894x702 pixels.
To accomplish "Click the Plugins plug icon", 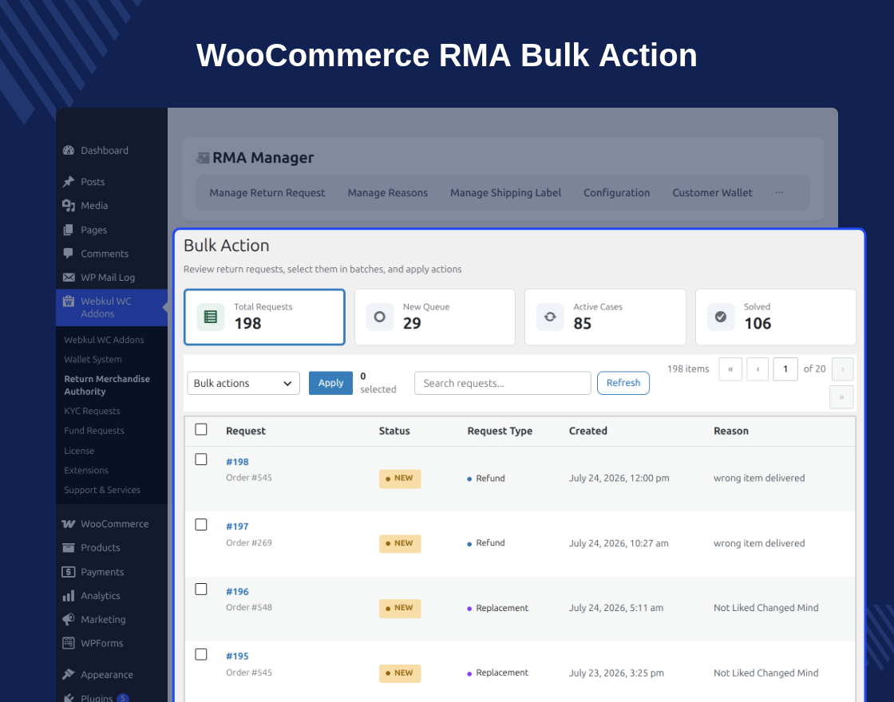I will [x=69, y=697].
